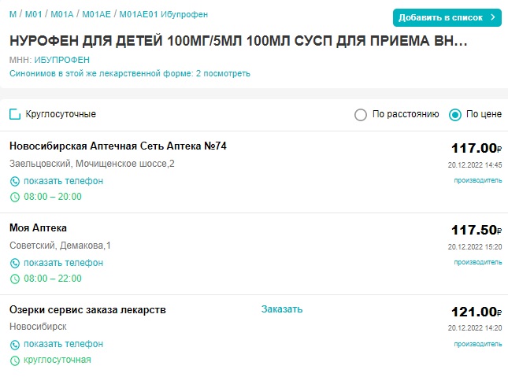The width and height of the screenshot is (508, 377).
Task: Open breadcrumb link M01AE
Action: click(x=96, y=14)
